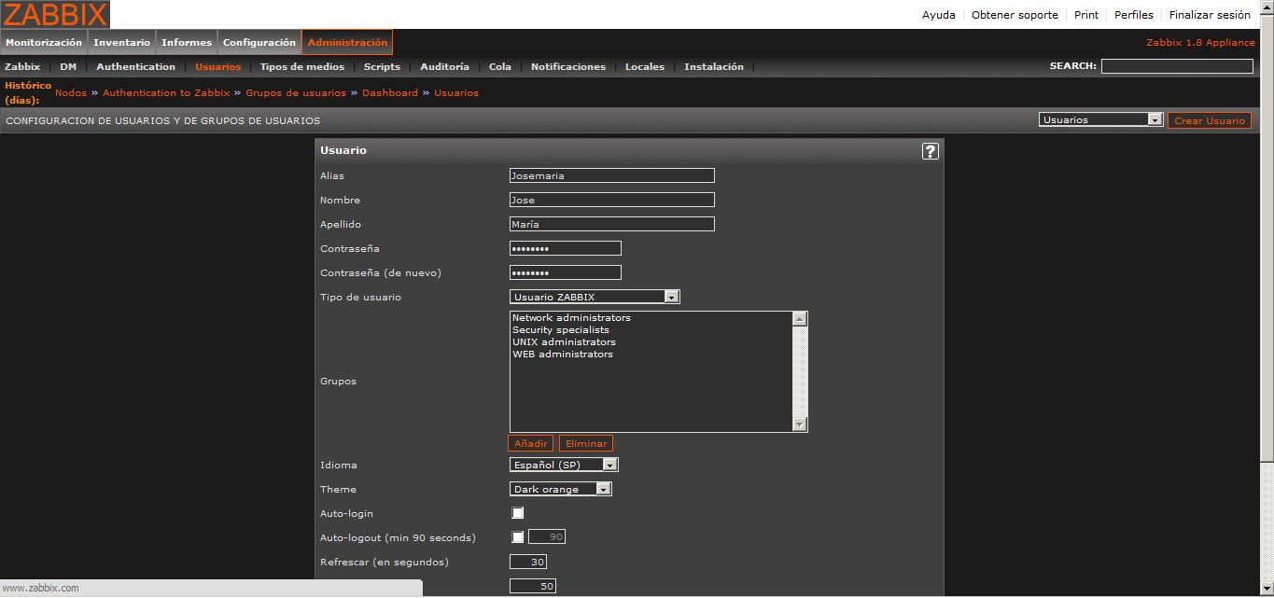Open the Theme dropdown
1274x598 pixels.
point(560,489)
